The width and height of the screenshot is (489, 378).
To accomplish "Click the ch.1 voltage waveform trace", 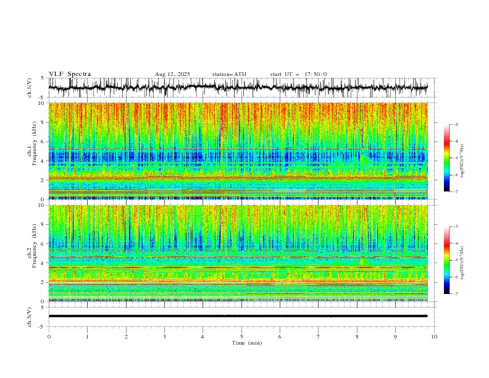I will click(x=238, y=88).
